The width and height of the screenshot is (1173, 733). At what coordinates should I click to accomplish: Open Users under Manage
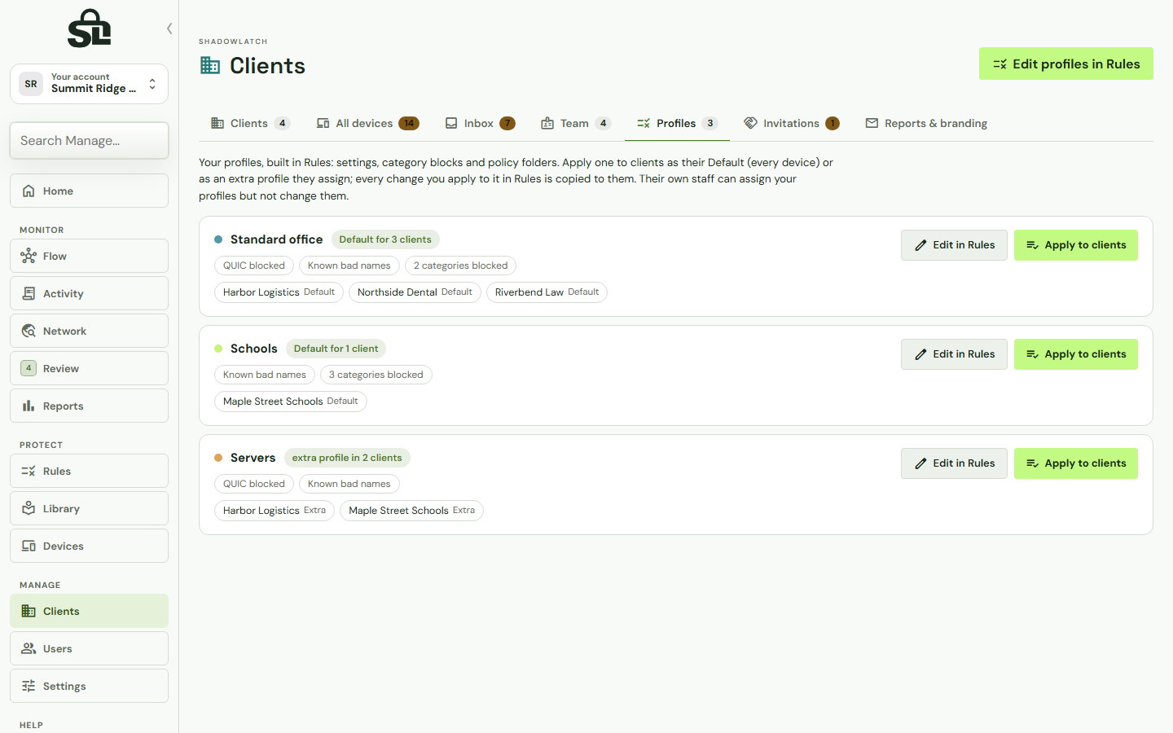89,648
